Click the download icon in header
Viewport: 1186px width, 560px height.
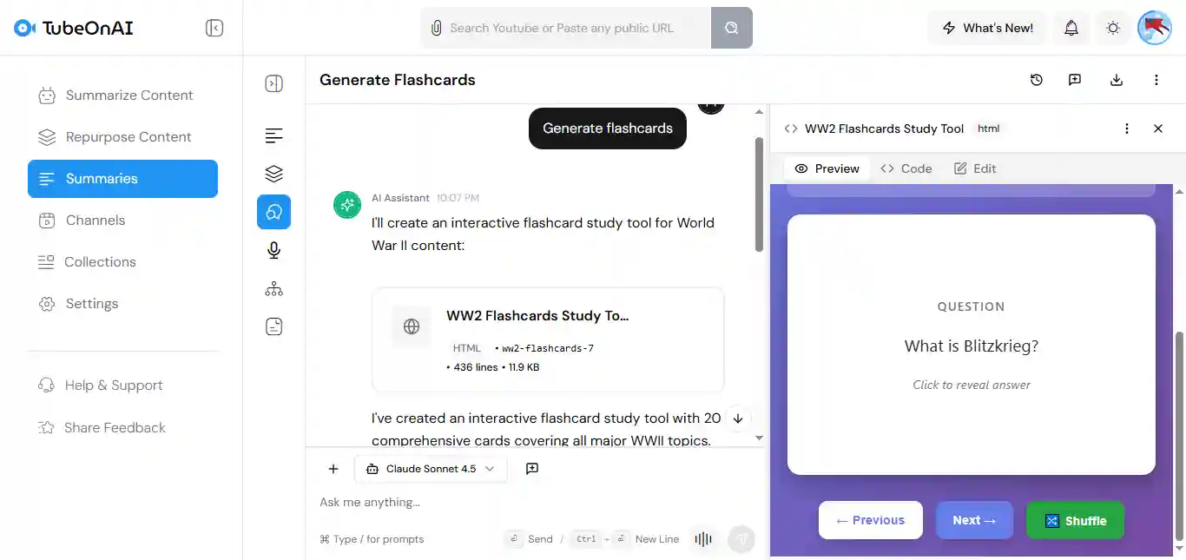point(1117,80)
